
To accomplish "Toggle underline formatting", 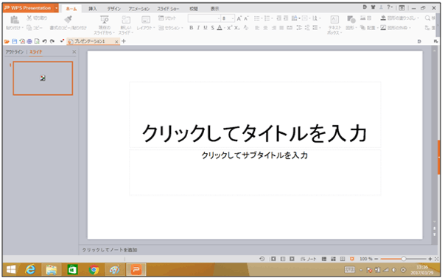I will (x=206, y=27).
